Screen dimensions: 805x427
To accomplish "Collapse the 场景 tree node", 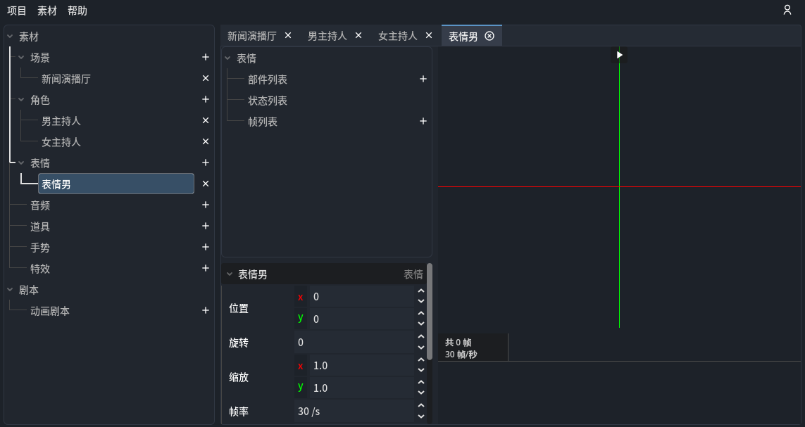I will (x=21, y=58).
